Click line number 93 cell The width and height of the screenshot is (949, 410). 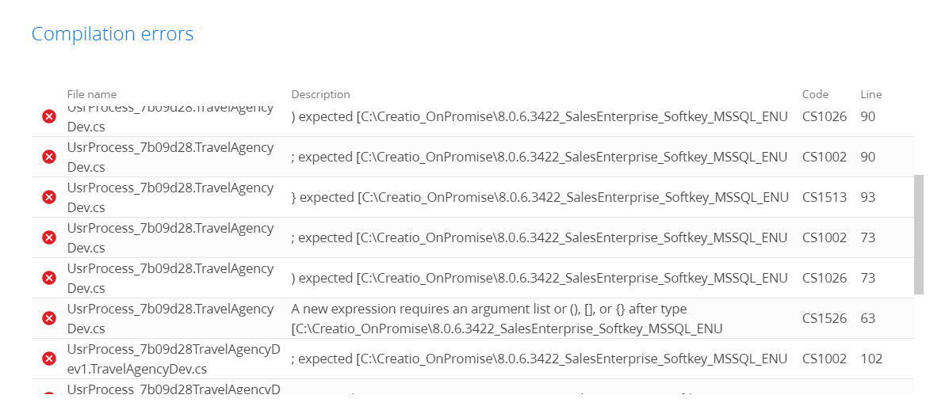[x=867, y=197]
